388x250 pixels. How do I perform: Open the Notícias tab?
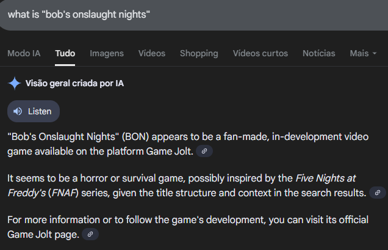click(x=319, y=53)
